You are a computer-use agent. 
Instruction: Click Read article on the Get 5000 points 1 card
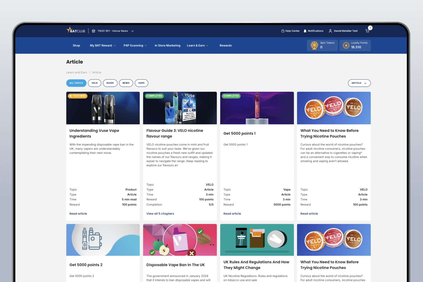pyautogui.click(x=232, y=214)
